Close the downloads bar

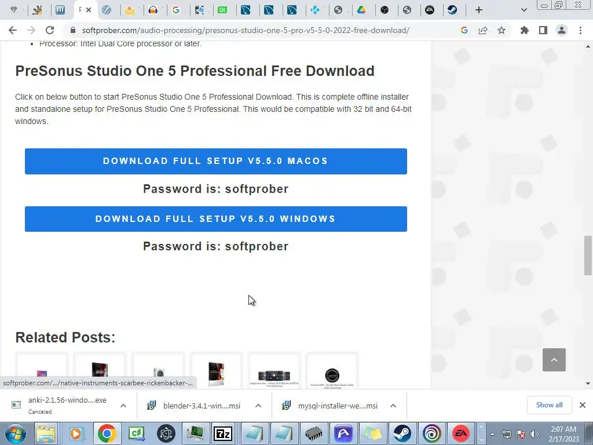(x=583, y=405)
